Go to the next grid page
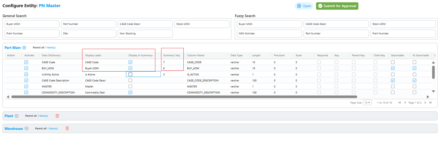The height and width of the screenshot is (149, 440). point(425,103)
